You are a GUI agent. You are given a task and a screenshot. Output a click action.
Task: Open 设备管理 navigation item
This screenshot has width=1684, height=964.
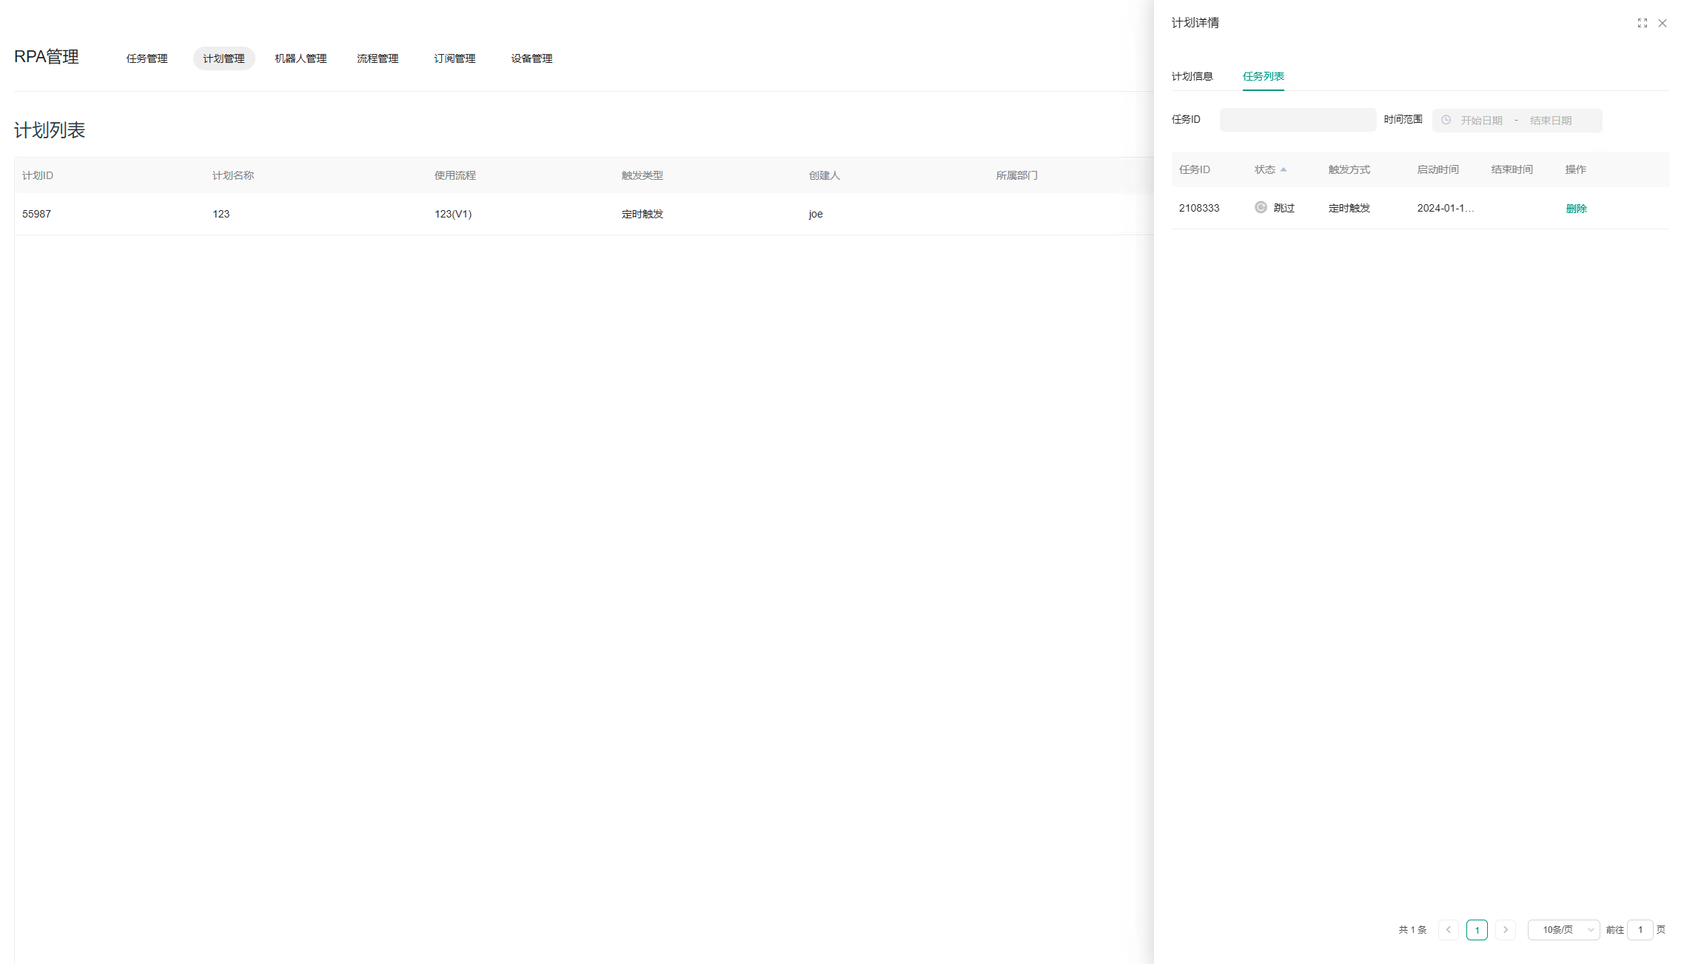click(x=531, y=58)
